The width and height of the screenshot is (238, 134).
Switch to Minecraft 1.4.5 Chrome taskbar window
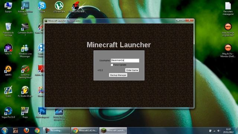coord(85,131)
